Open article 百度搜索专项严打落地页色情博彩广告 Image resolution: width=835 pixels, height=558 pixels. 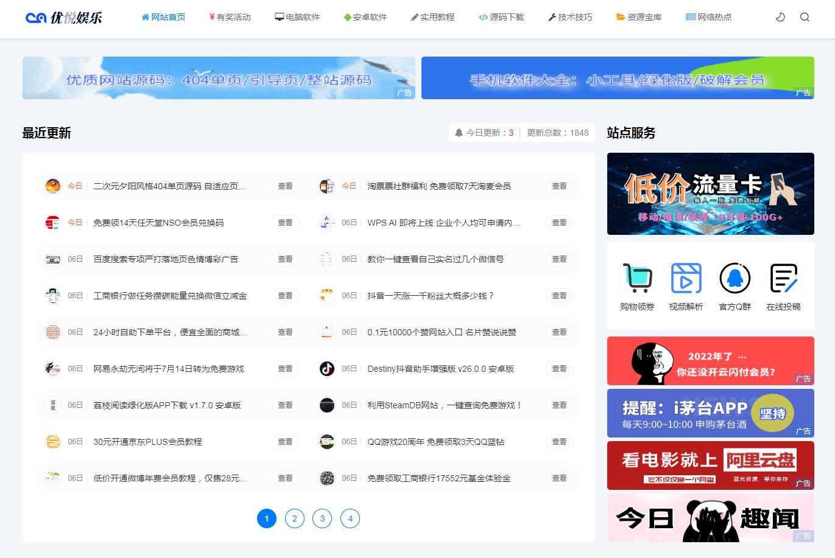point(166,259)
